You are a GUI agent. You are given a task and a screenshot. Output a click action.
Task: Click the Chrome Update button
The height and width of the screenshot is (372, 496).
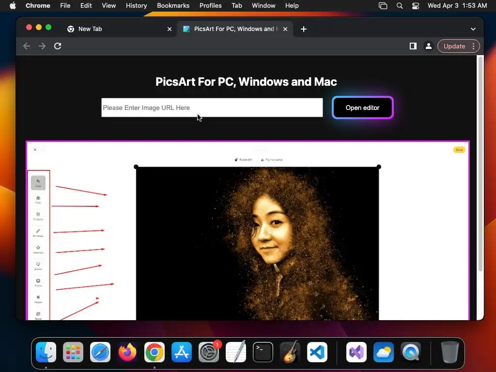click(x=454, y=46)
